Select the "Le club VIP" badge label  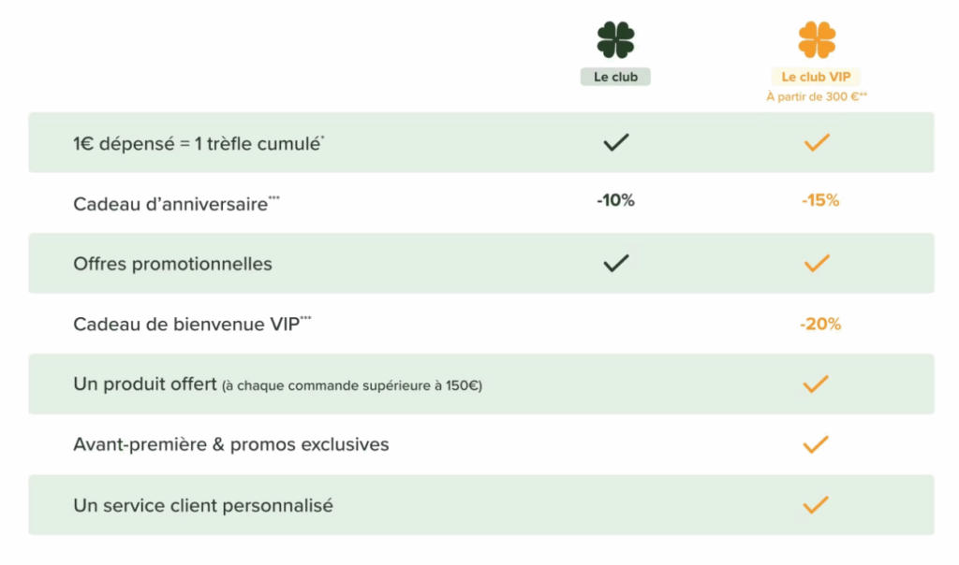pos(816,77)
